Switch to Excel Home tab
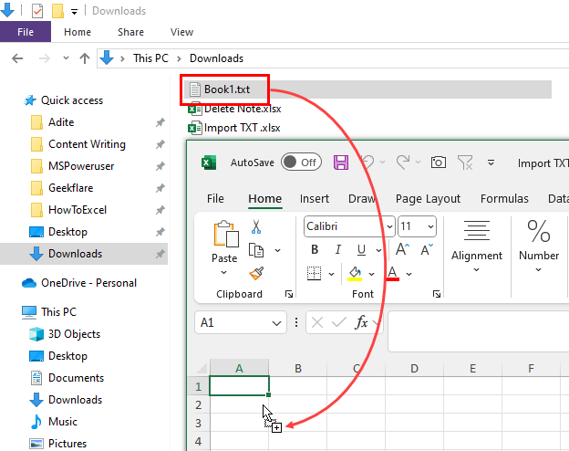 point(265,198)
